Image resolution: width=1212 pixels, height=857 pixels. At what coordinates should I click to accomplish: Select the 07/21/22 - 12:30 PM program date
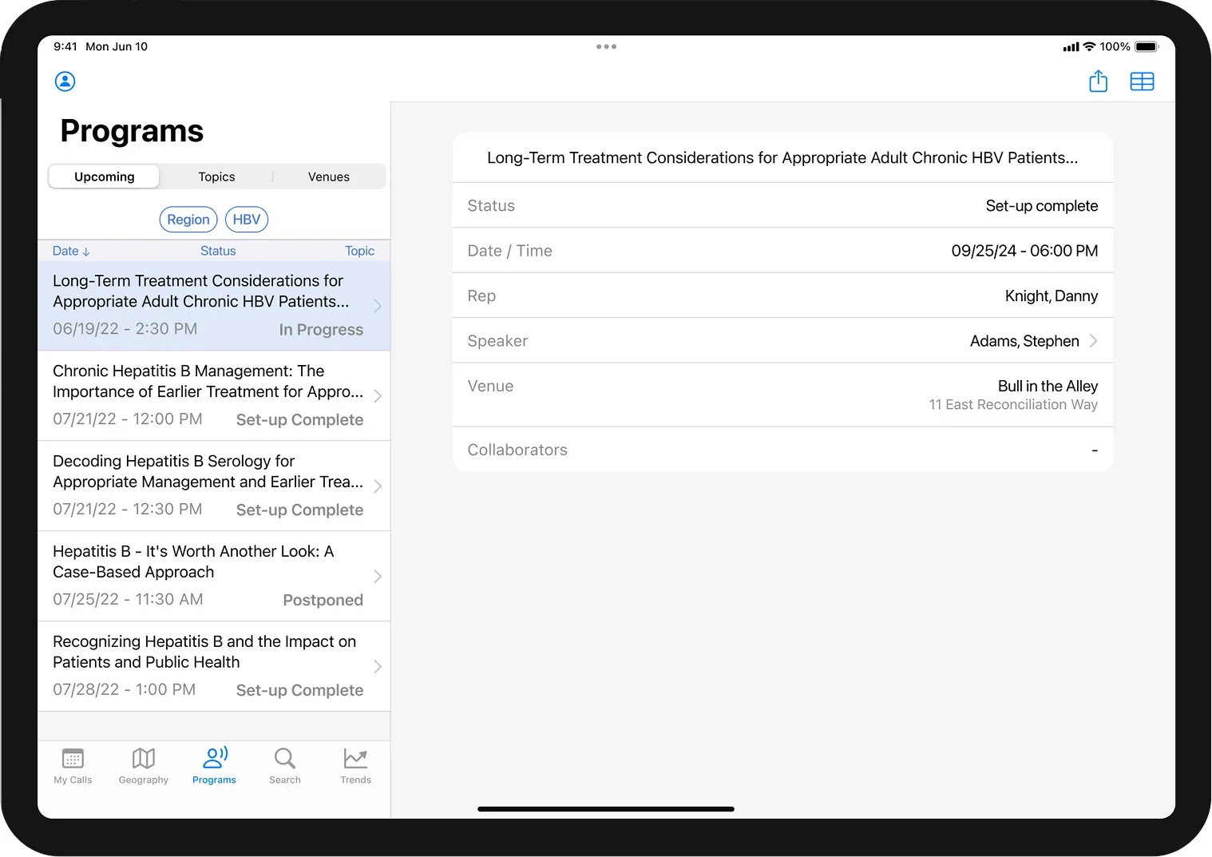128,510
